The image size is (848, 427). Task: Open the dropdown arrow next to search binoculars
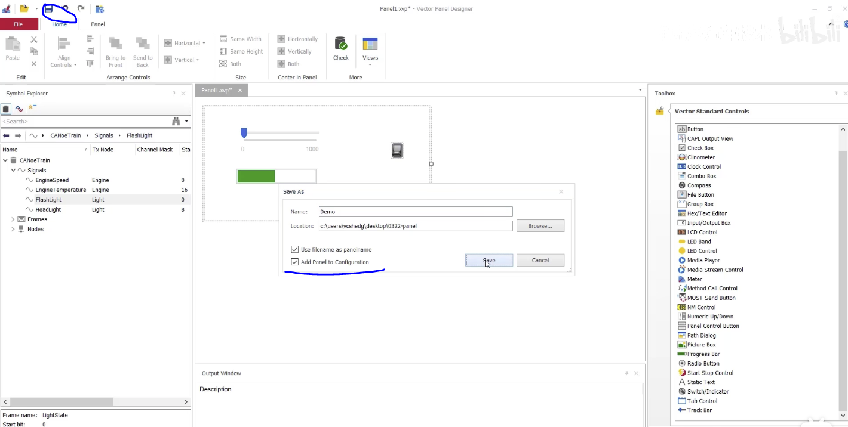coord(186,121)
